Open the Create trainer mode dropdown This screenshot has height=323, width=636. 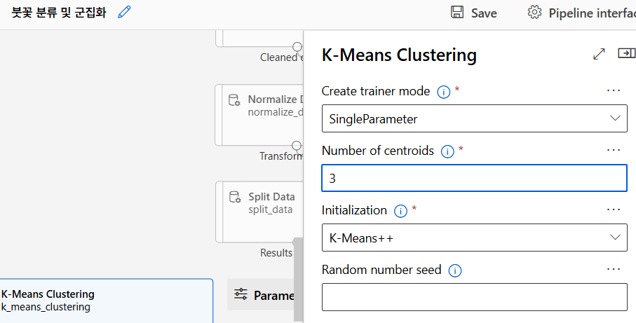tap(474, 118)
